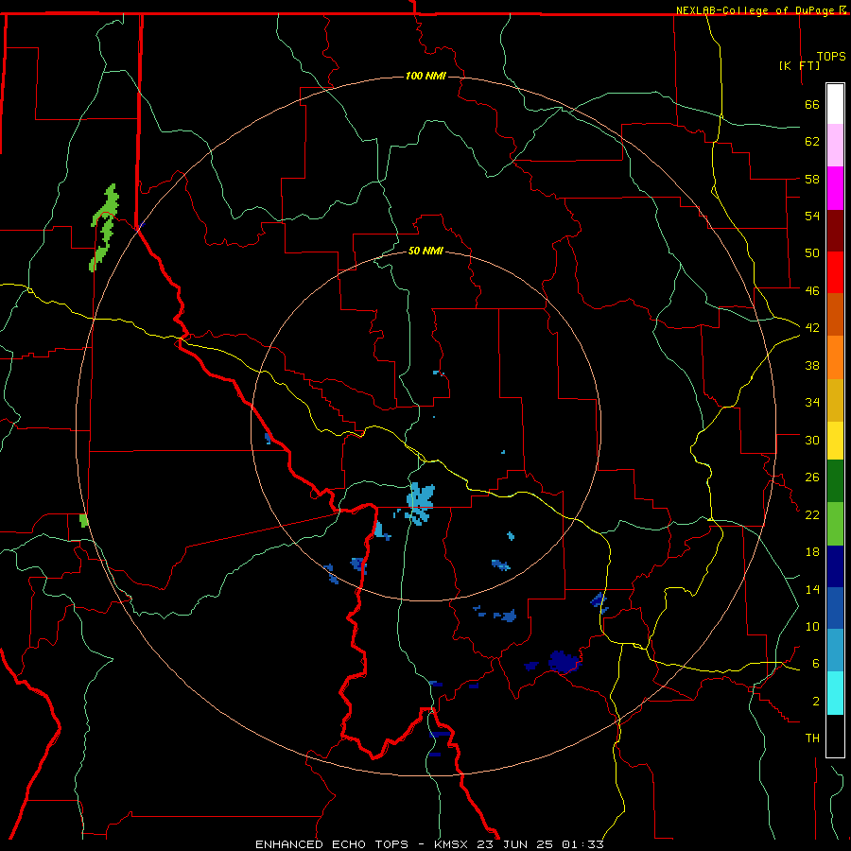
Task: Click the light green legend swatch near 22
Action: (x=835, y=524)
